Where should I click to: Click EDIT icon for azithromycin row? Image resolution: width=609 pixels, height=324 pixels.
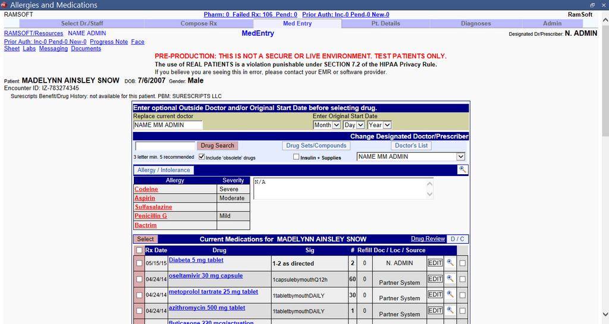(x=435, y=310)
